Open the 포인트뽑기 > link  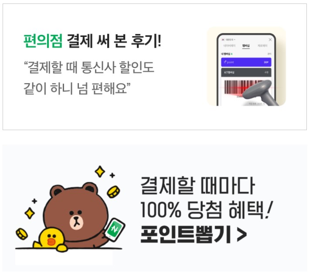pos(194,234)
